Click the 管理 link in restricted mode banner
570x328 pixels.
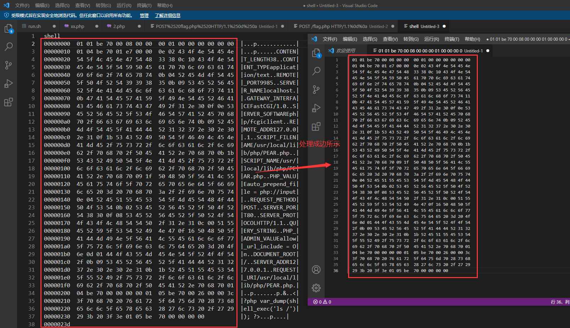144,16
